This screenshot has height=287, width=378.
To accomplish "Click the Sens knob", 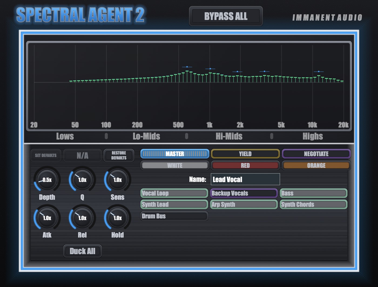I will point(117,180).
